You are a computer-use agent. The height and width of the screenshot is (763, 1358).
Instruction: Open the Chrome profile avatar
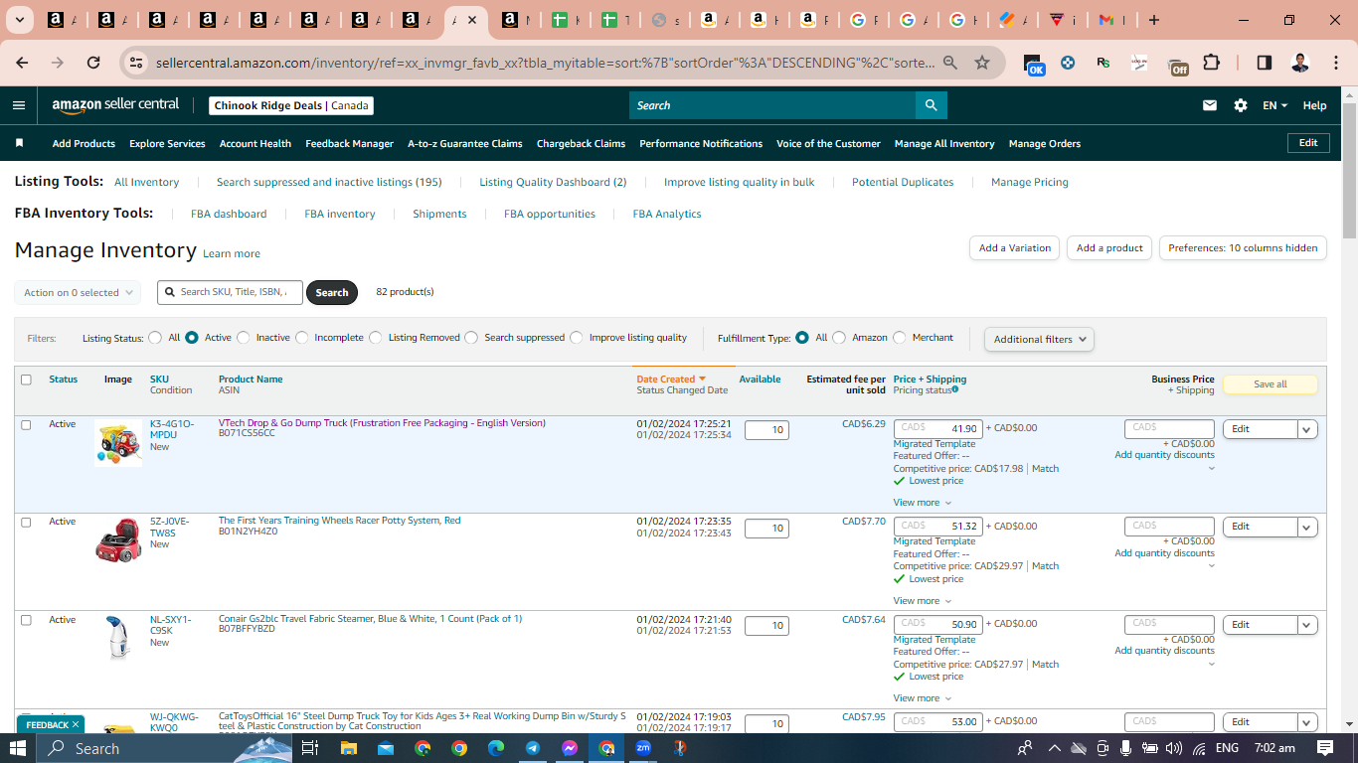coord(1299,63)
